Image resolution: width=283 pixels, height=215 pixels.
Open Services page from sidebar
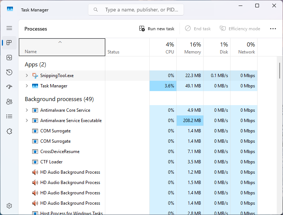(x=9, y=131)
